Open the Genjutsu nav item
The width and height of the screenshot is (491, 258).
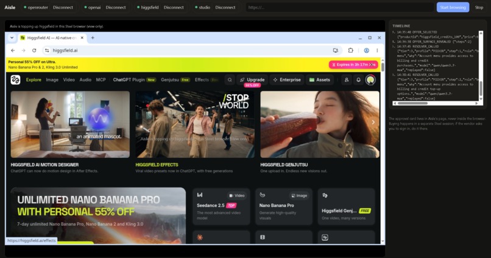pos(175,80)
